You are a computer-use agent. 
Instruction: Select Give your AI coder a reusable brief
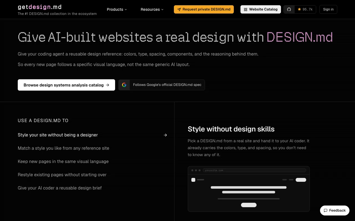click(60, 188)
